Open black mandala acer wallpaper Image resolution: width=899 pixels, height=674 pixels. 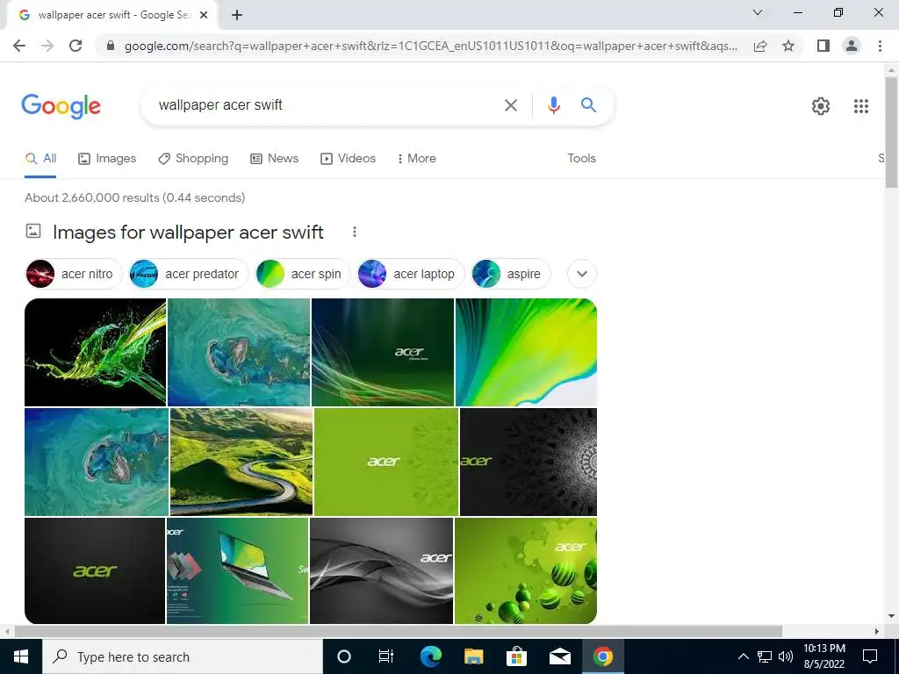(528, 462)
